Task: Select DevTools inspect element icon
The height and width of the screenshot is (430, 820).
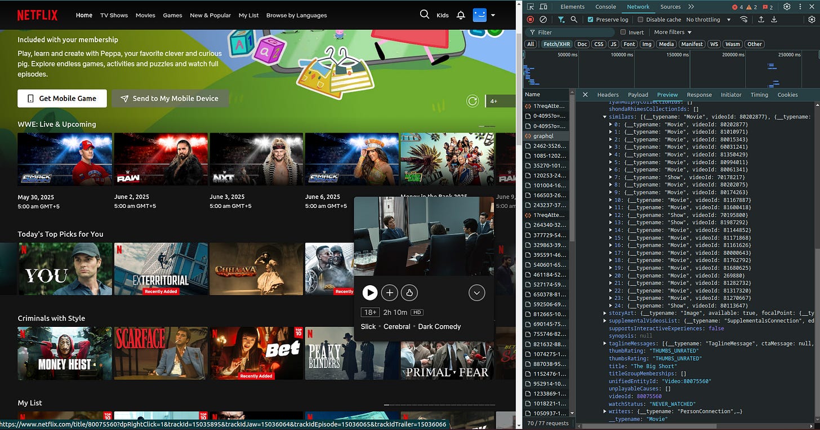Action: tap(531, 7)
